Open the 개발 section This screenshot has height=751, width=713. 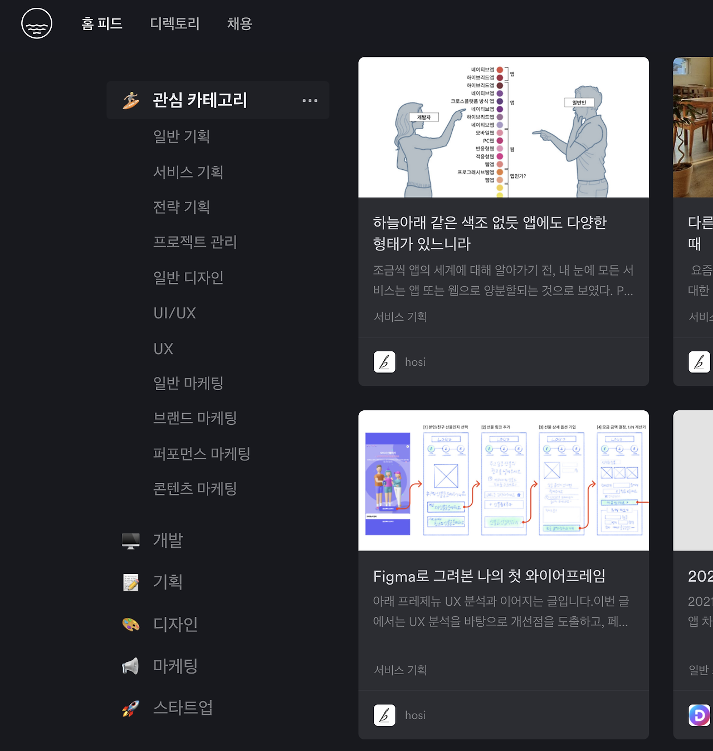point(168,541)
